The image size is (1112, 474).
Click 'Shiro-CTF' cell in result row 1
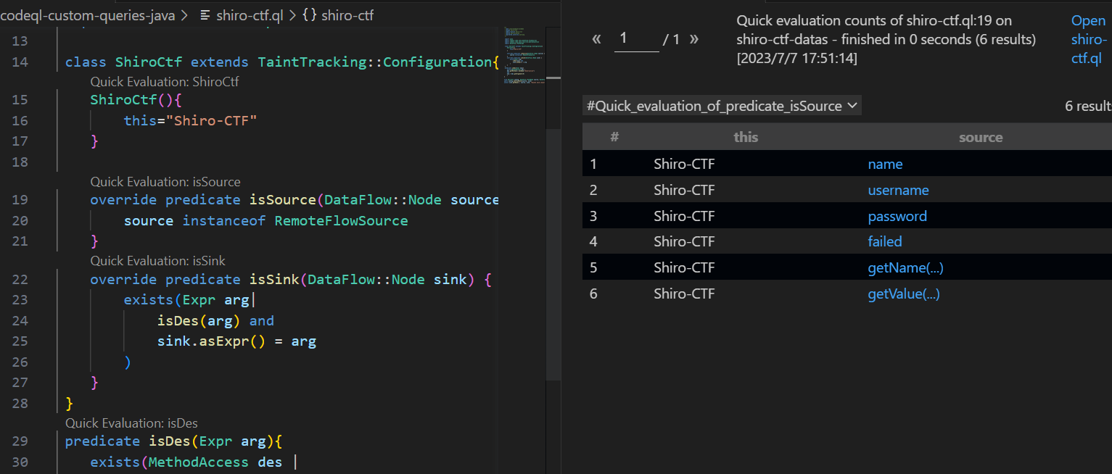pyautogui.click(x=684, y=164)
